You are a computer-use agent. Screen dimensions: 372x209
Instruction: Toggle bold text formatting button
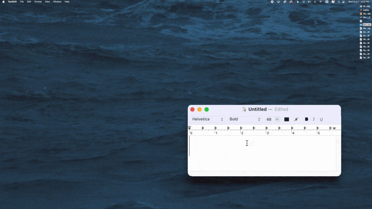tap(306, 119)
